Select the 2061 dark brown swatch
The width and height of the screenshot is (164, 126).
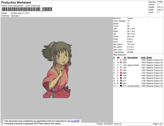click(x=121, y=83)
